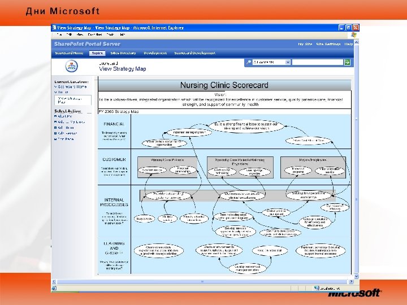Click the horizontal scrollbar right arrow
Image resolution: width=407 pixels, height=305 pixels.
[x=352, y=281]
